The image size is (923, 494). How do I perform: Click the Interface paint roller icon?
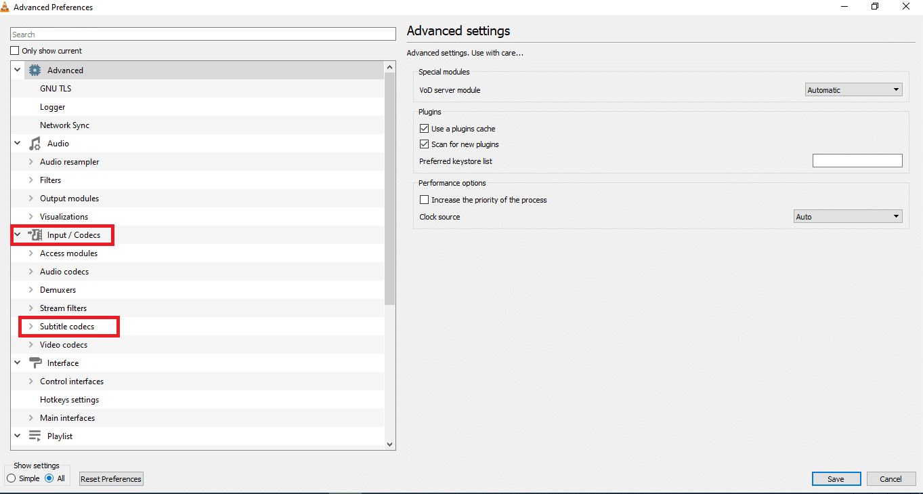(x=35, y=363)
